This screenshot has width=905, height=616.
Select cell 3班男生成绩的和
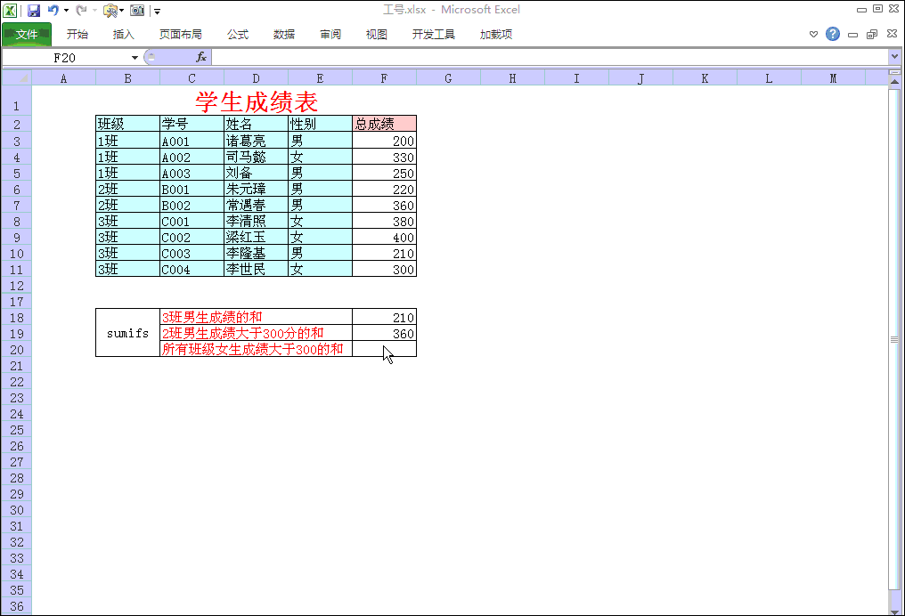pyautogui.click(x=256, y=317)
